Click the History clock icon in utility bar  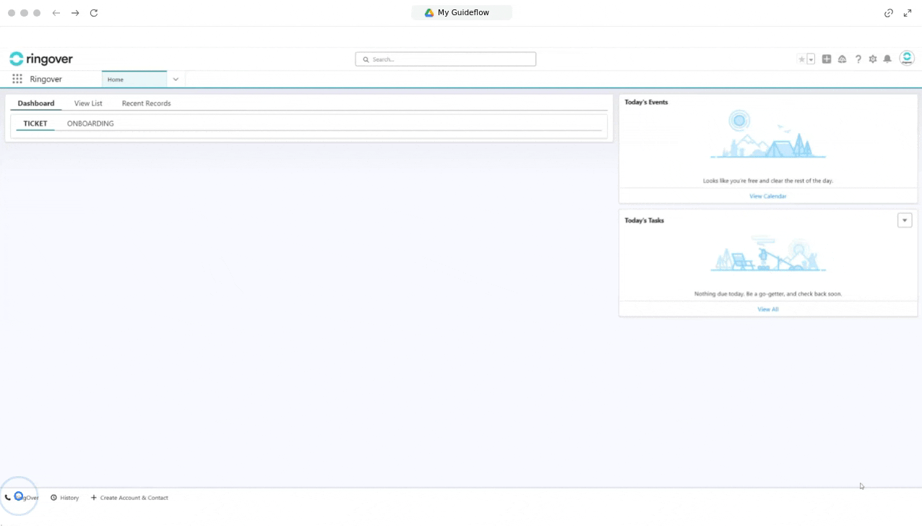click(x=54, y=497)
